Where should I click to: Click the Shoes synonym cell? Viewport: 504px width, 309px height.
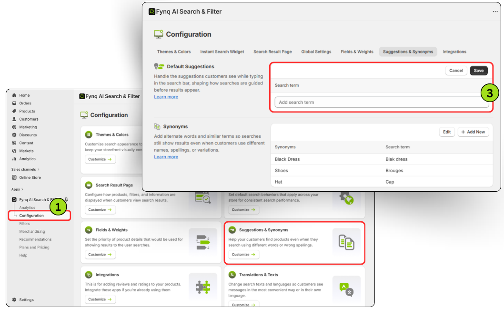coord(281,171)
